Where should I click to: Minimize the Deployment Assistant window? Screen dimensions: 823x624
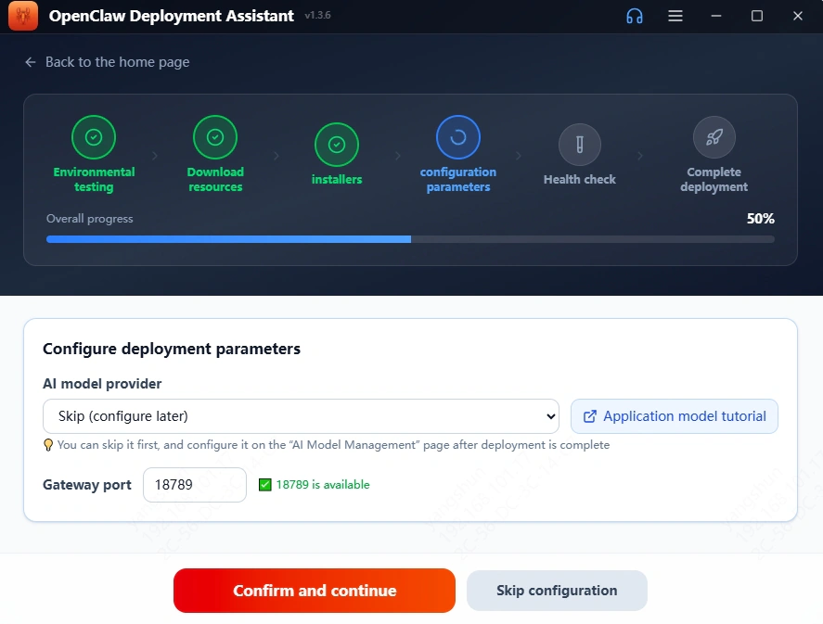716,16
